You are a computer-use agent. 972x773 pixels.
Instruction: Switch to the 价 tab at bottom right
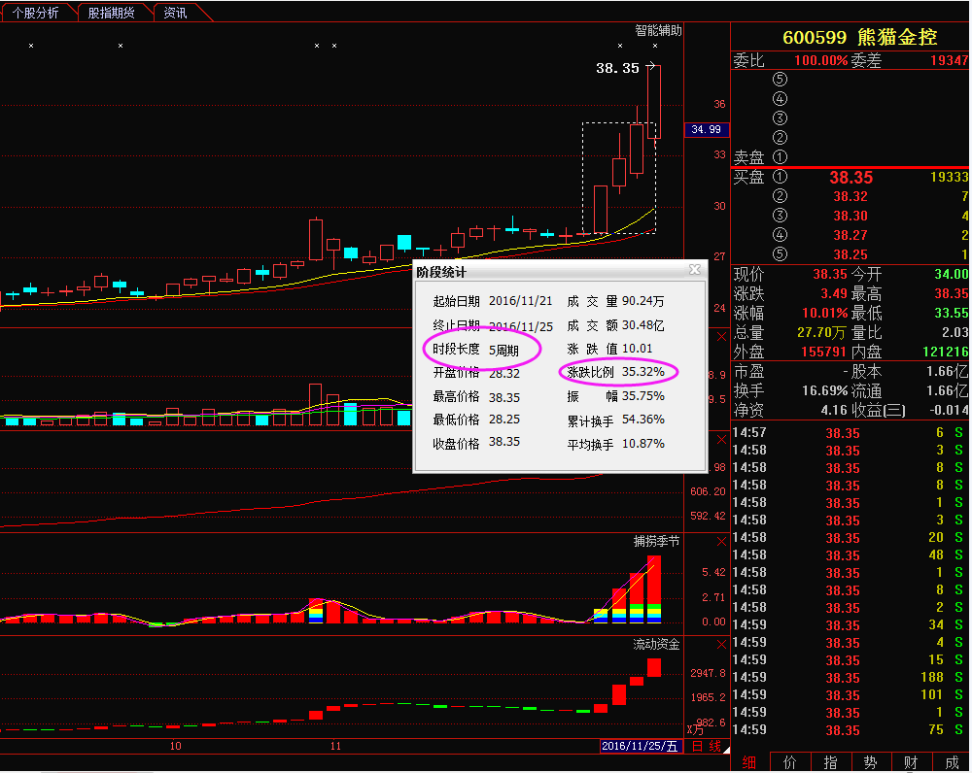click(788, 762)
